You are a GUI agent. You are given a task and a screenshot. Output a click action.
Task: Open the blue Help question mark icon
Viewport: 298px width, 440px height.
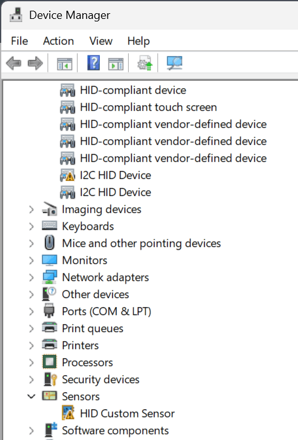(x=93, y=63)
